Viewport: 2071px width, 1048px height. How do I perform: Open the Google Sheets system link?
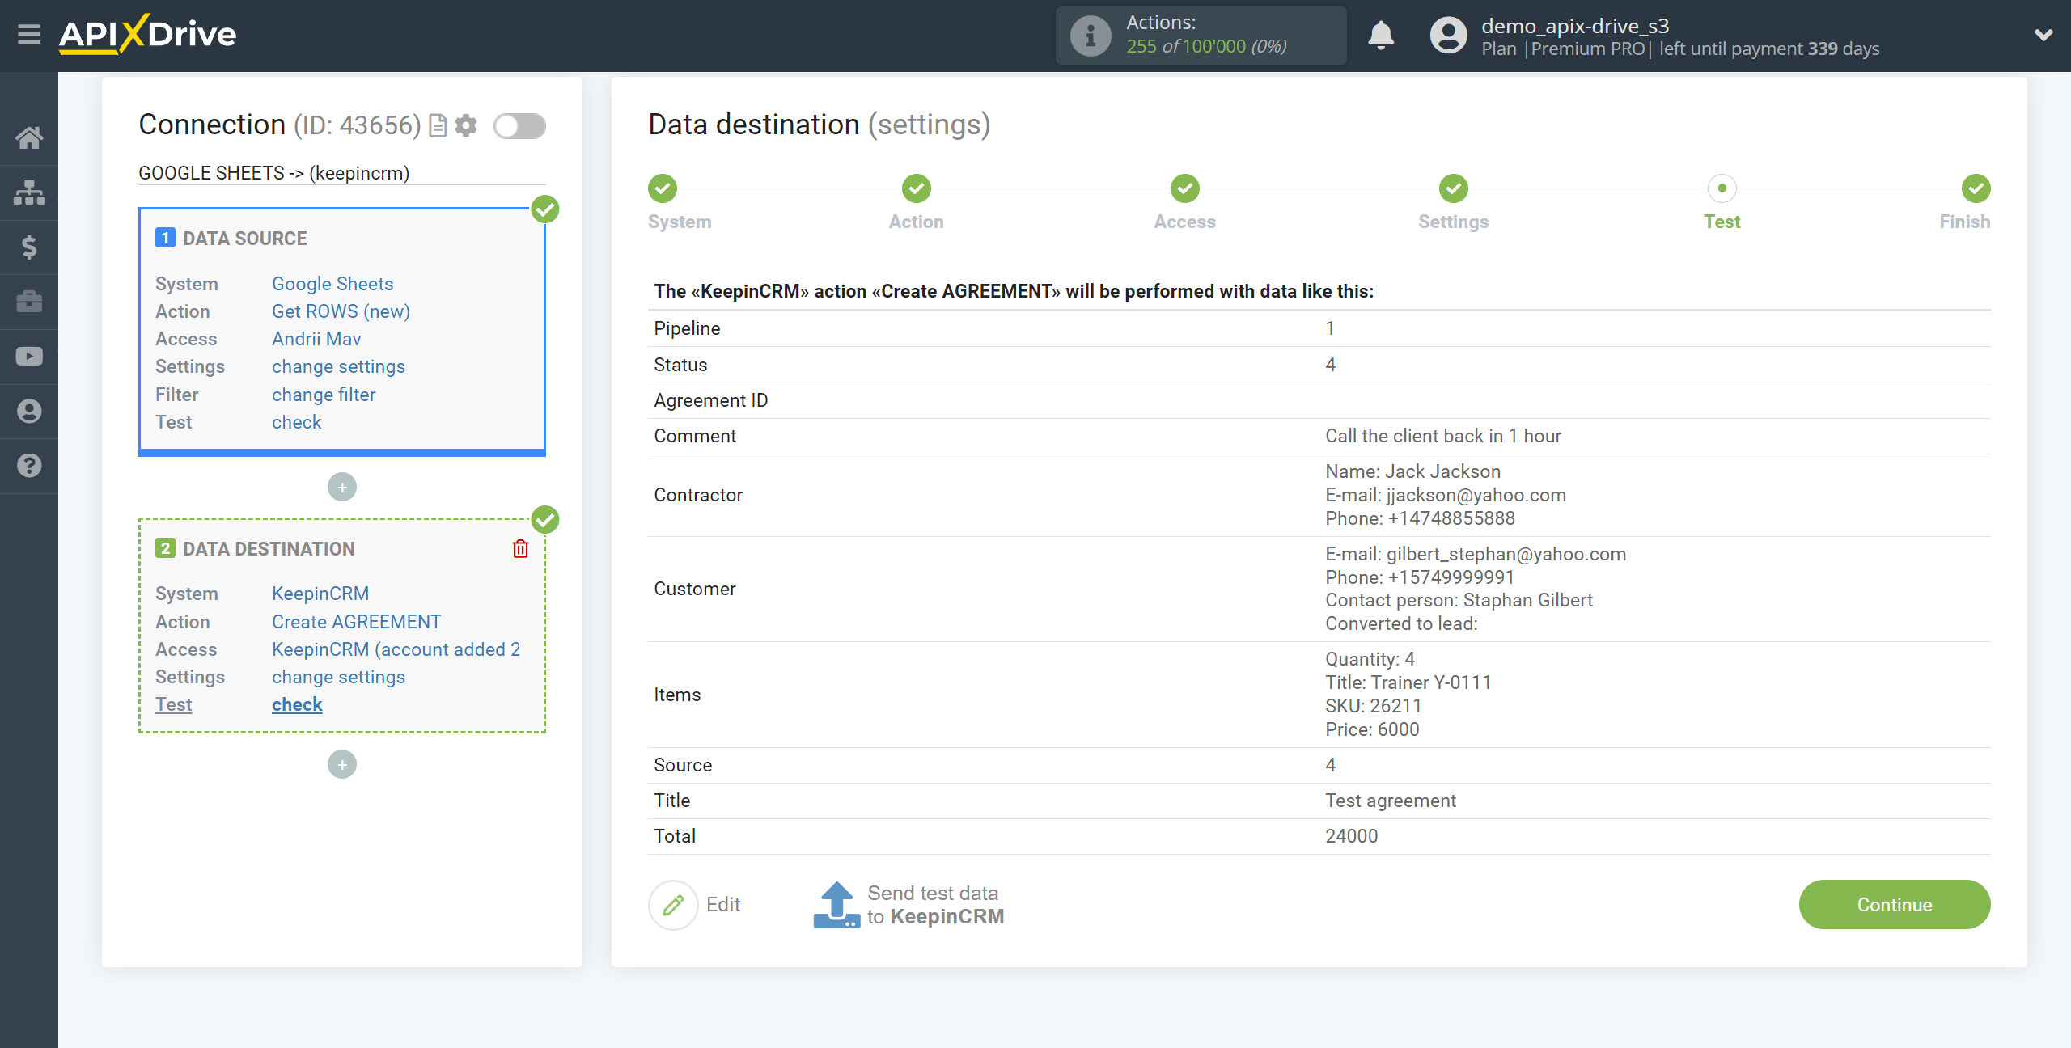point(332,284)
